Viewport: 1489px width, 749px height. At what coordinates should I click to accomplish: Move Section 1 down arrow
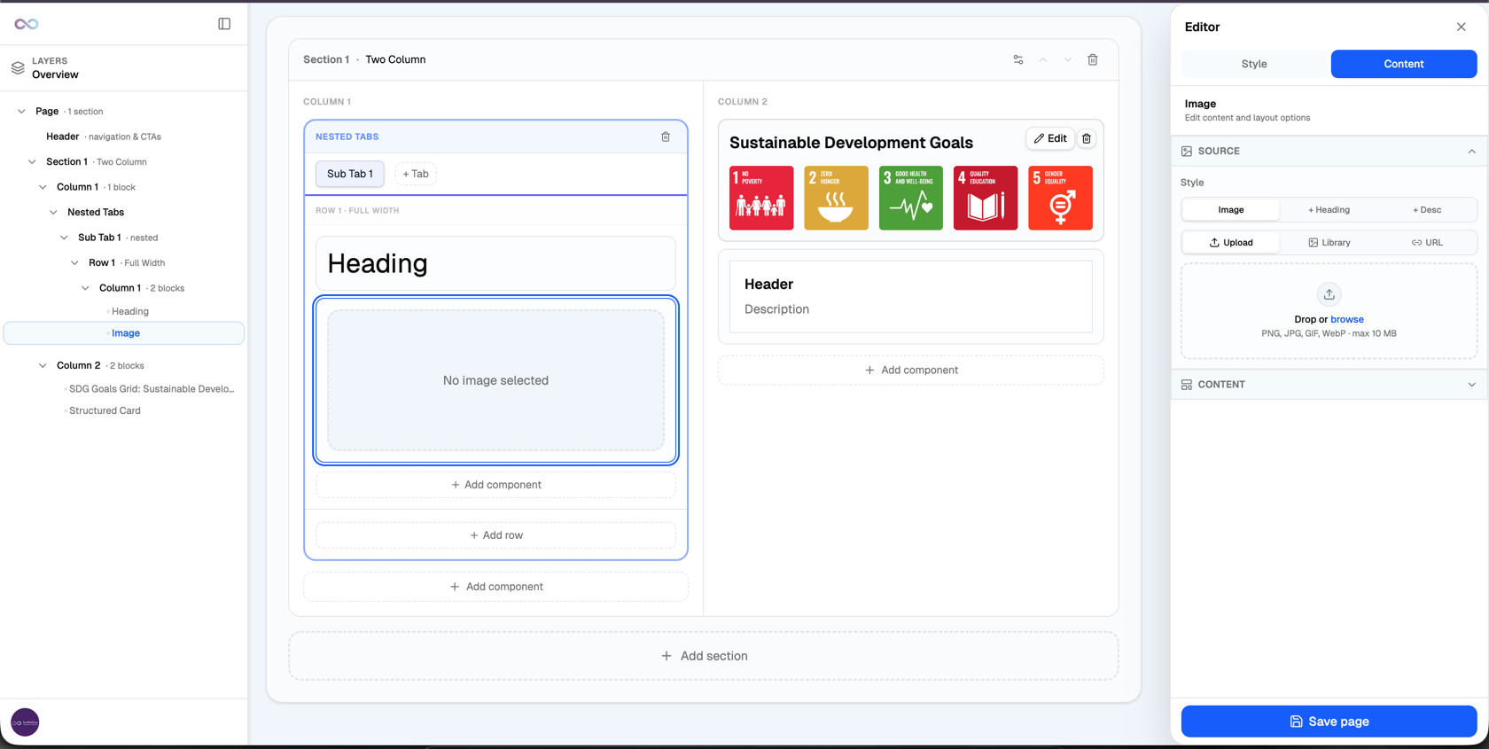[x=1067, y=59]
